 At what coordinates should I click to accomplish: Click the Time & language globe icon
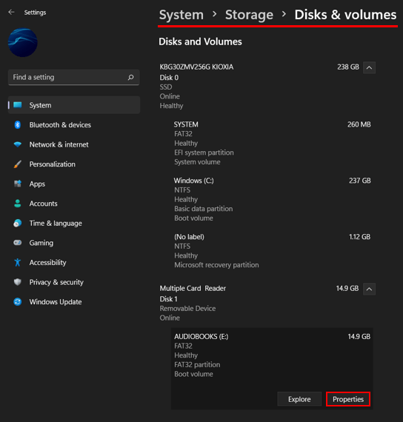click(x=18, y=223)
